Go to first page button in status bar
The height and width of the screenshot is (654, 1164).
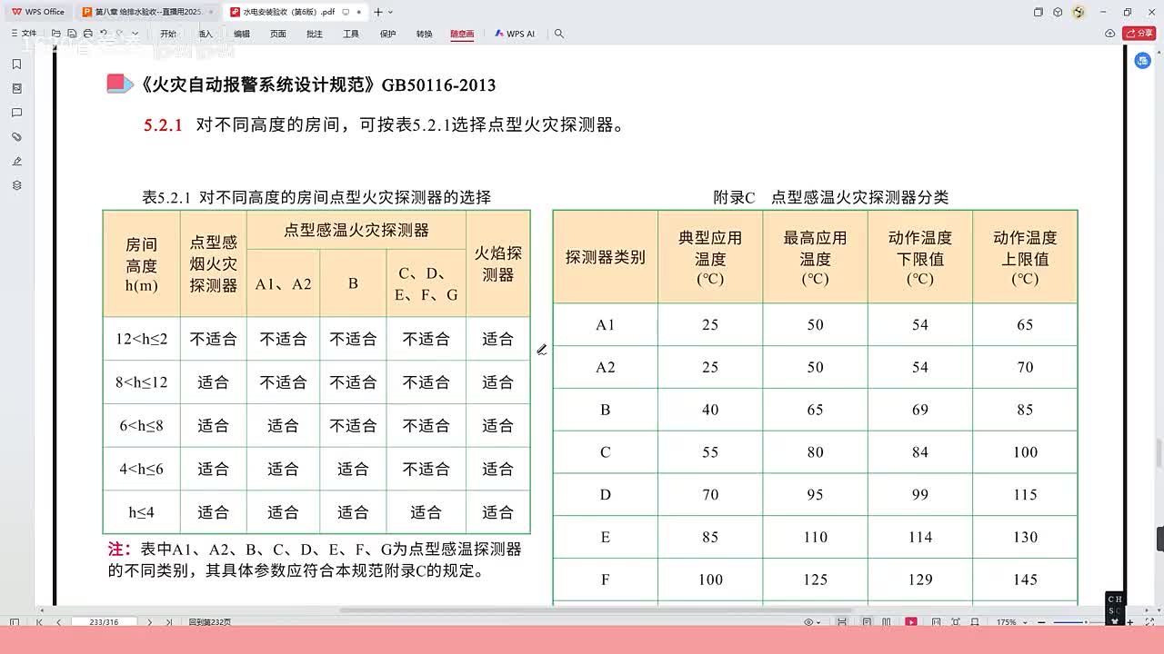point(39,622)
